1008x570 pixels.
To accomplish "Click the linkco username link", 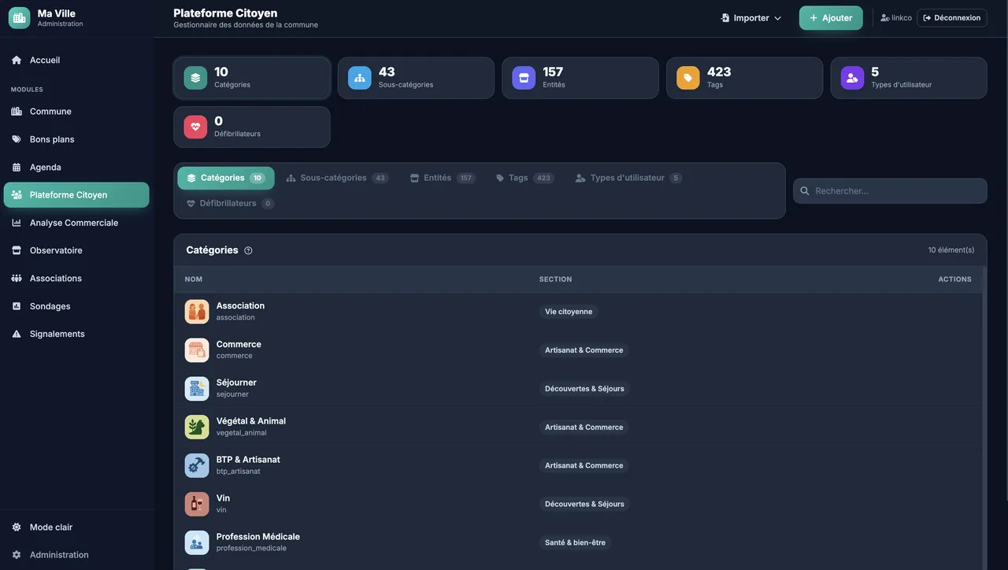I will click(902, 18).
